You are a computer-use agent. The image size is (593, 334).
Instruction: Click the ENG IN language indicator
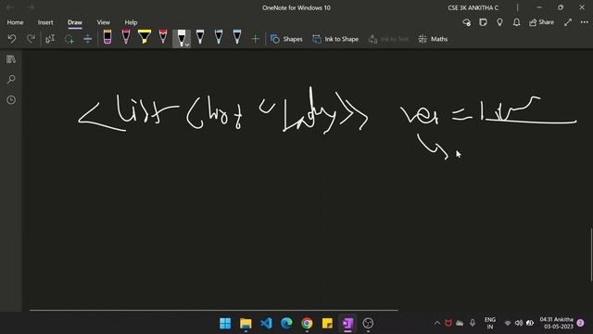pyautogui.click(x=490, y=323)
